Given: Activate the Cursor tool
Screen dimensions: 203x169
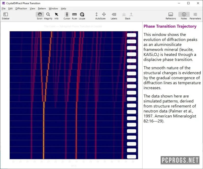Looking at the screenshot, I should pos(67,16).
